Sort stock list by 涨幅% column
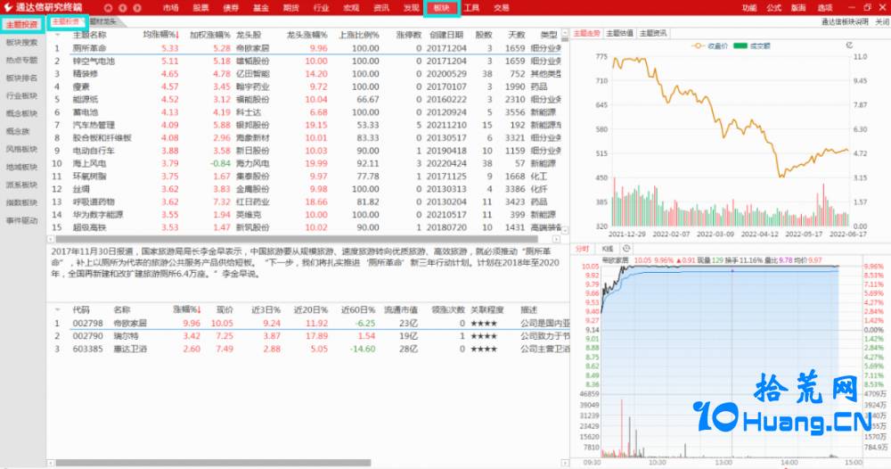Screen dimensions: 891x469 (187, 309)
